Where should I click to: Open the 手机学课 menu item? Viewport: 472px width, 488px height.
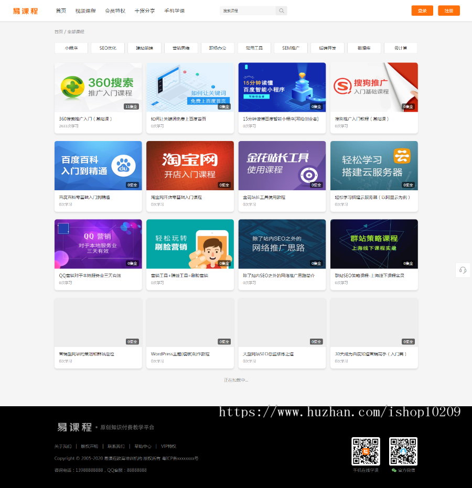point(174,11)
